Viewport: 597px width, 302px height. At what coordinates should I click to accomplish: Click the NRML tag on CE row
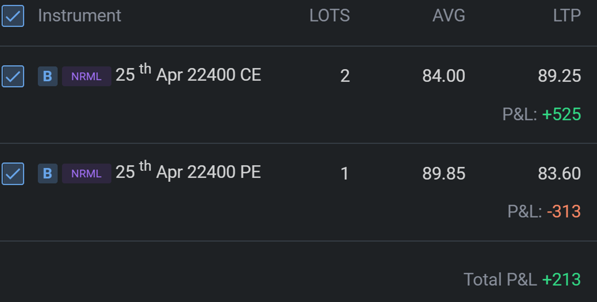pos(86,76)
